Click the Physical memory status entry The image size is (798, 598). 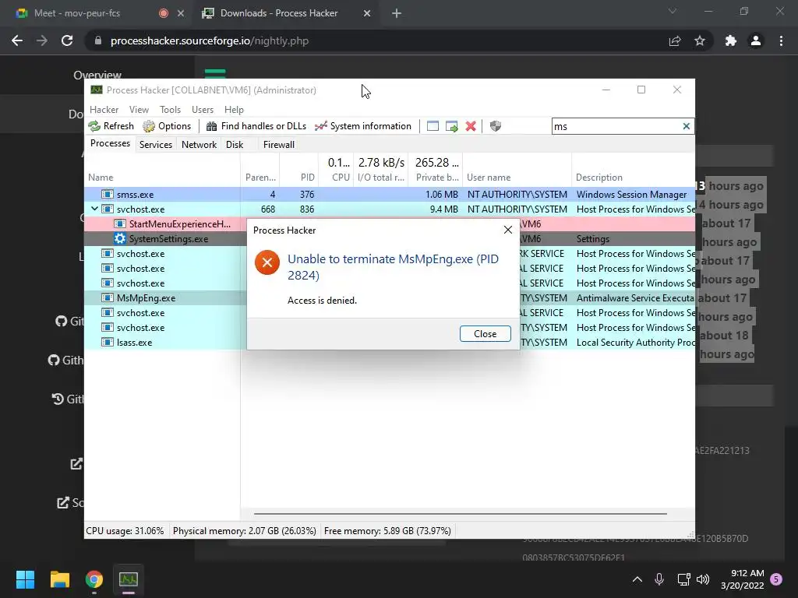coord(244,531)
